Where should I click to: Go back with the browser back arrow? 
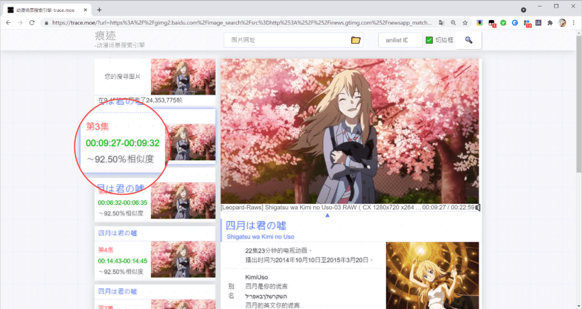coord(8,23)
